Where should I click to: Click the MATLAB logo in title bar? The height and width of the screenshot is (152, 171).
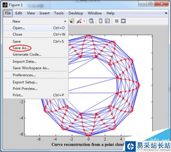[x=5, y=5]
